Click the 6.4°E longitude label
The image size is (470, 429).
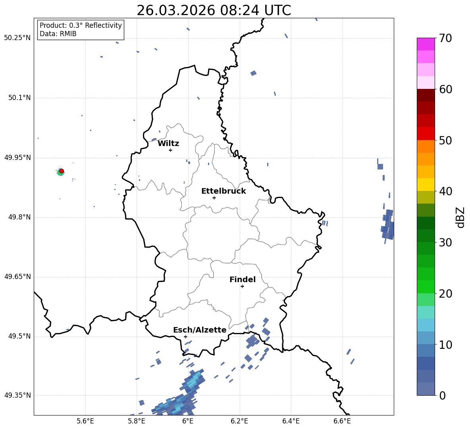click(x=291, y=421)
